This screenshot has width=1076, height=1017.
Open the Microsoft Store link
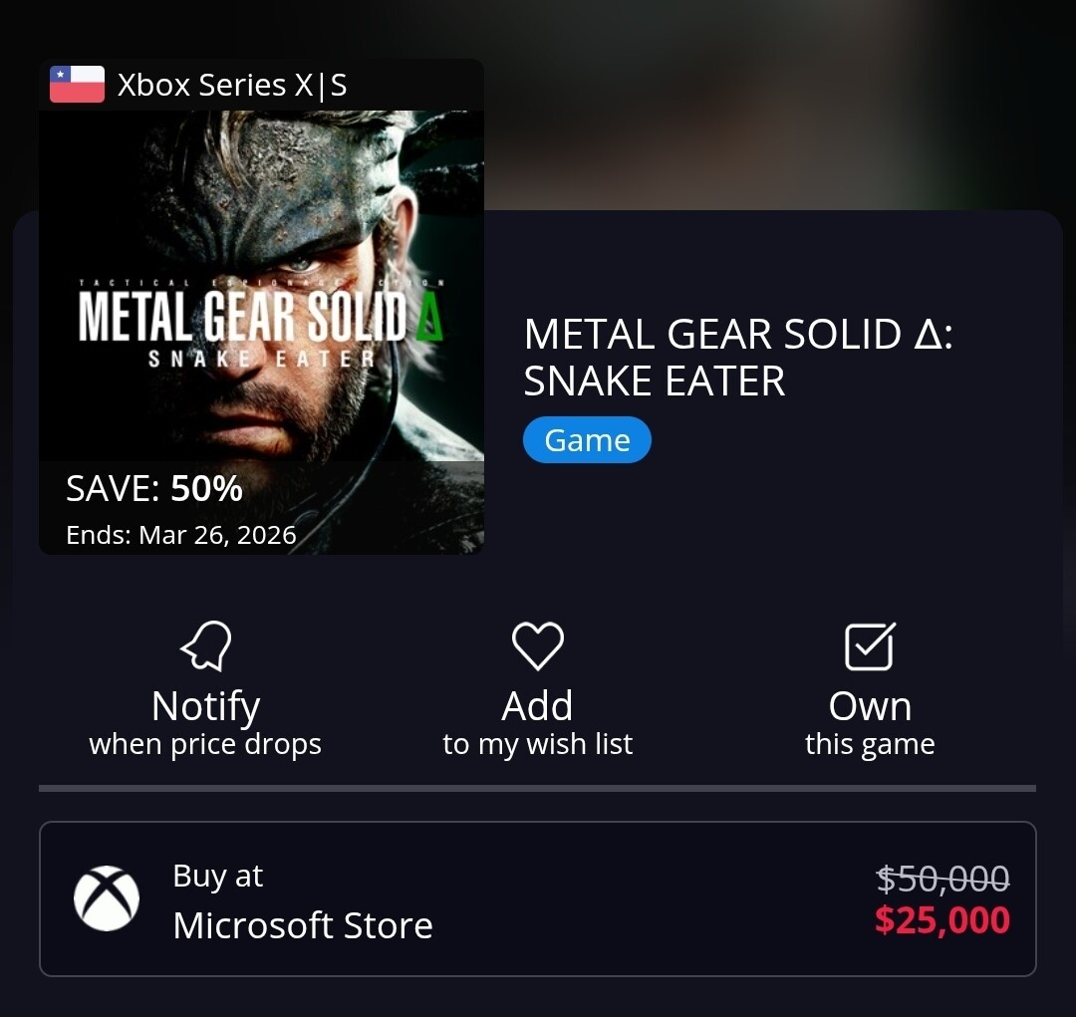[303, 925]
